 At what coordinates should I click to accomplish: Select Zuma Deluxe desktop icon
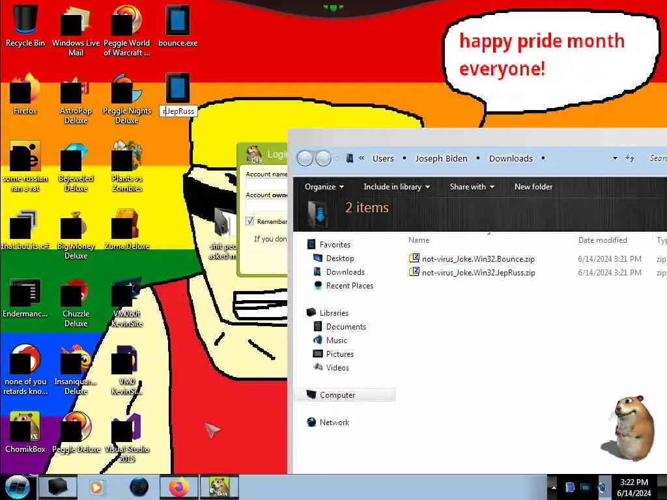pyautogui.click(x=126, y=229)
